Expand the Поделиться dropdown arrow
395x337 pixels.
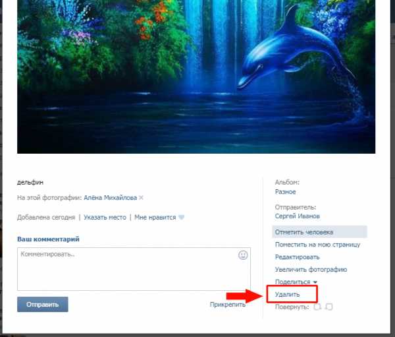[x=315, y=282]
